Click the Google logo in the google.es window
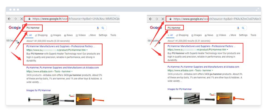Screen dimensions: 268x112 click(x=156, y=28)
